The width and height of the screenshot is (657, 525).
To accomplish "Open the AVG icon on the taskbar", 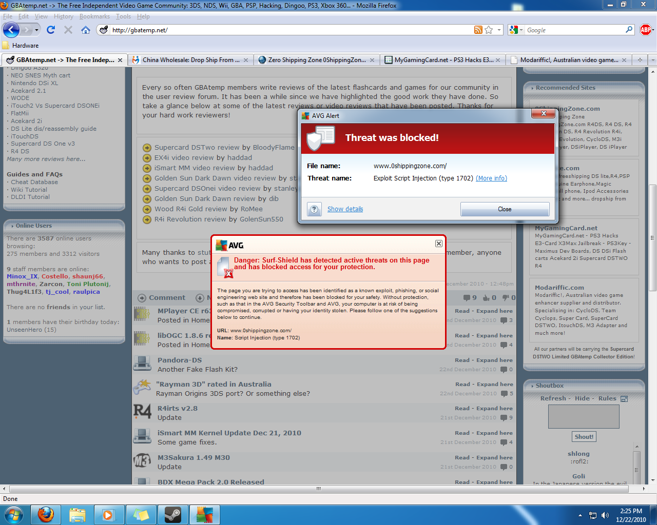I will pyautogui.click(x=204, y=514).
